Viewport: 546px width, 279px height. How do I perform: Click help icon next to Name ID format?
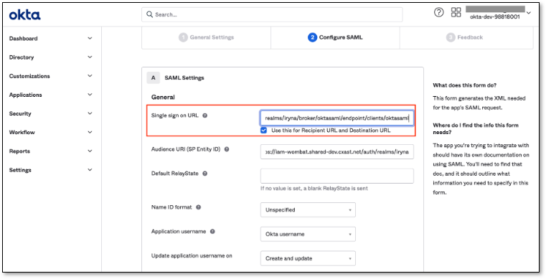coord(198,207)
